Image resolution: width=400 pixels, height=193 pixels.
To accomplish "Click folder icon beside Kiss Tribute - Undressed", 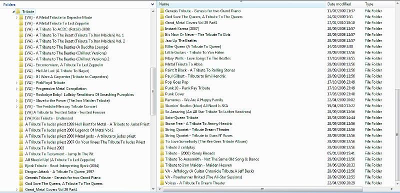I will click(21, 118).
